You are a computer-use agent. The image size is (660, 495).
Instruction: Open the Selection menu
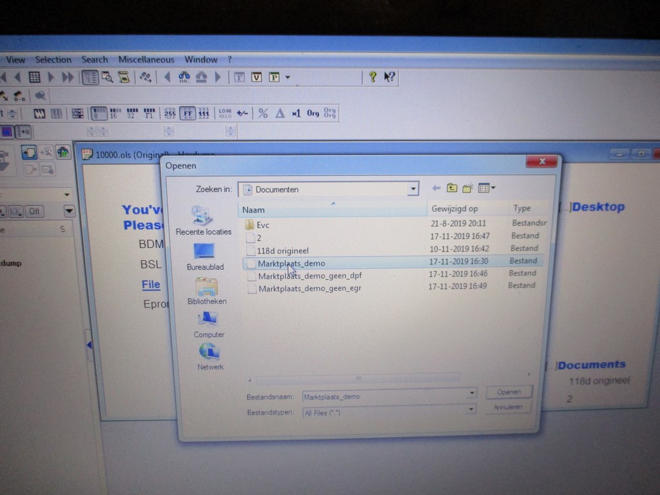click(x=53, y=59)
